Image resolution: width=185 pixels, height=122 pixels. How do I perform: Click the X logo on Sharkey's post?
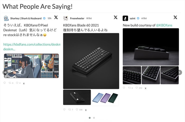pyautogui.click(x=56, y=18)
